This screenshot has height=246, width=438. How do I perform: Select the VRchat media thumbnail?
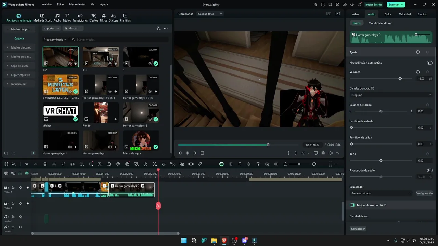click(61, 112)
